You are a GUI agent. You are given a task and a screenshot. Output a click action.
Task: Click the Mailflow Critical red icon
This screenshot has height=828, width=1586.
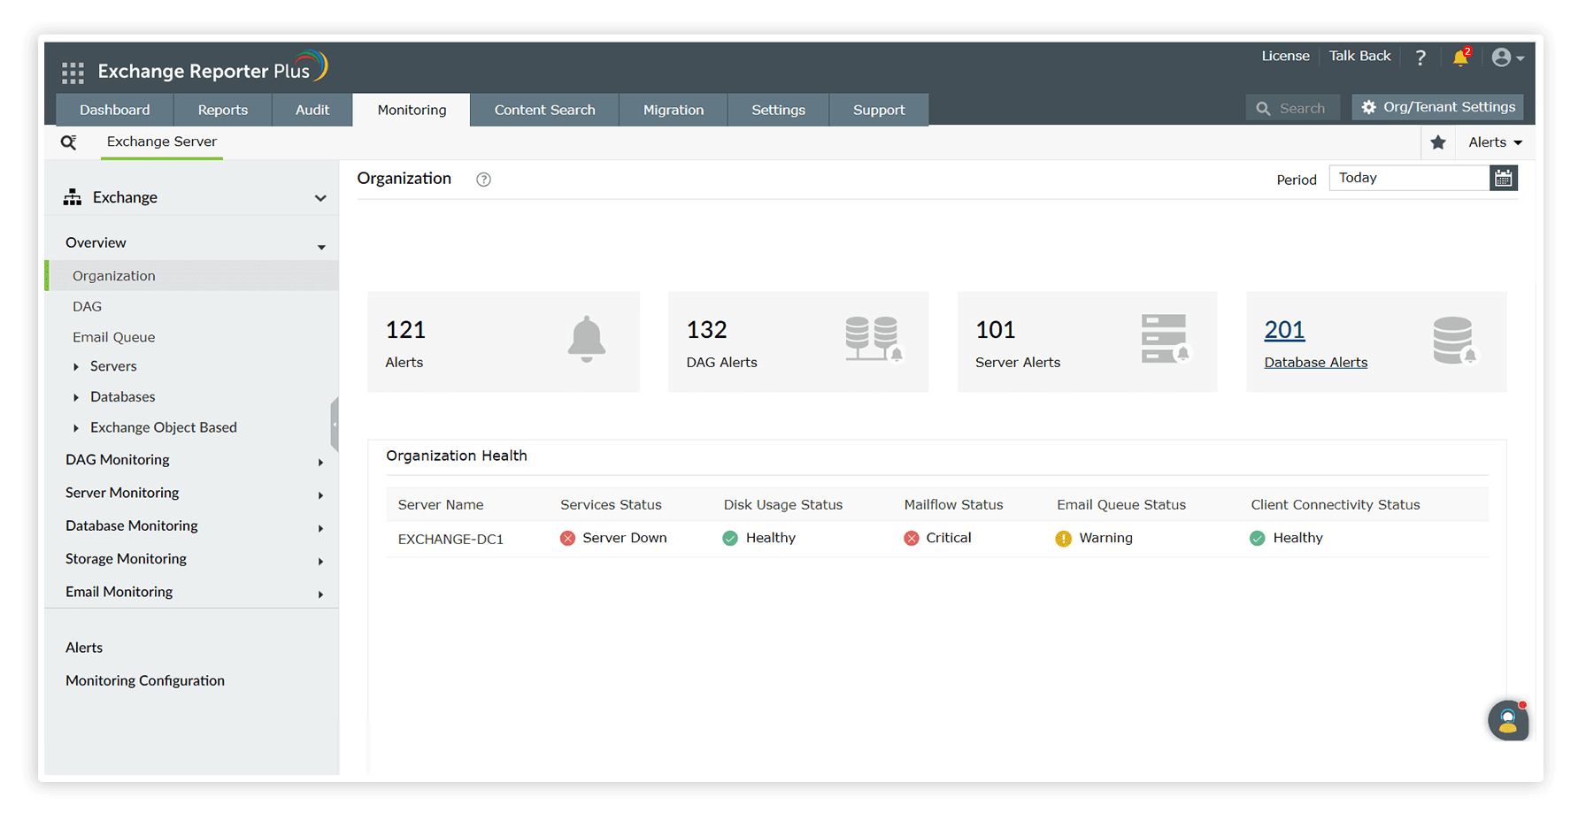pyautogui.click(x=912, y=539)
